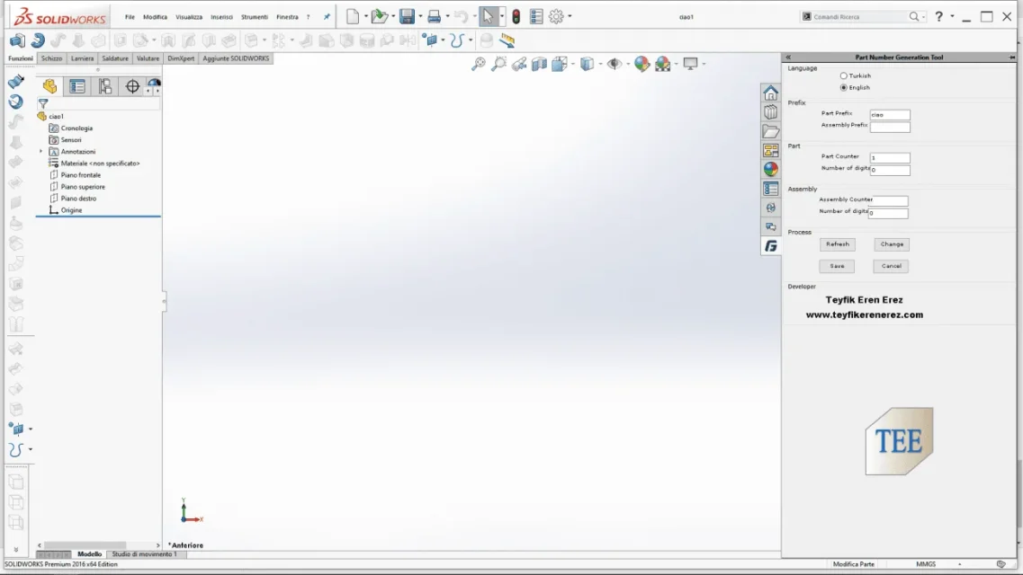Click the Save button in Process section
Viewport: 1023px width, 575px height.
tap(837, 266)
